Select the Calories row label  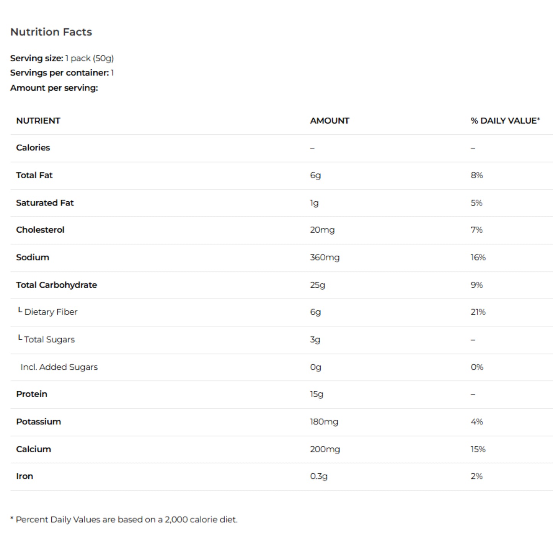[x=33, y=148]
